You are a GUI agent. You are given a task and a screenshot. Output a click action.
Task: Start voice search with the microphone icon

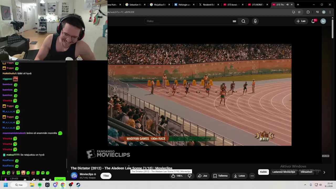pos(255,21)
